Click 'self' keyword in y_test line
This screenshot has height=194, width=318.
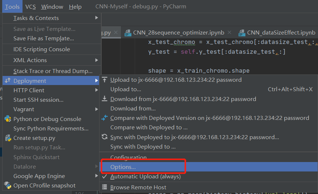[x=188, y=52]
